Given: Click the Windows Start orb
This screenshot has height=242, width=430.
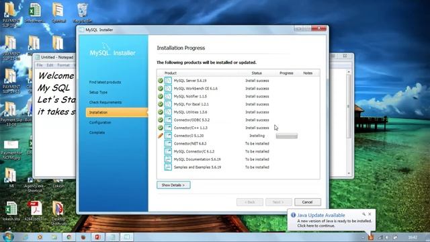Looking at the screenshot, I should pyautogui.click(x=8, y=237).
